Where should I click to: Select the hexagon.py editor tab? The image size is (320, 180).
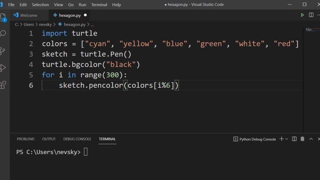[x=70, y=15]
